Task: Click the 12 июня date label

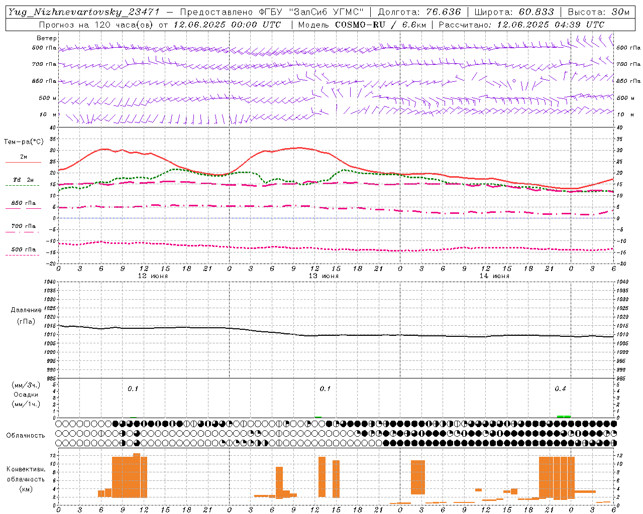Action: click(x=153, y=276)
